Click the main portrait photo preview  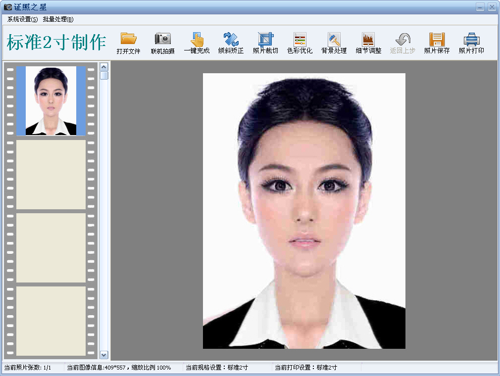tap(304, 211)
